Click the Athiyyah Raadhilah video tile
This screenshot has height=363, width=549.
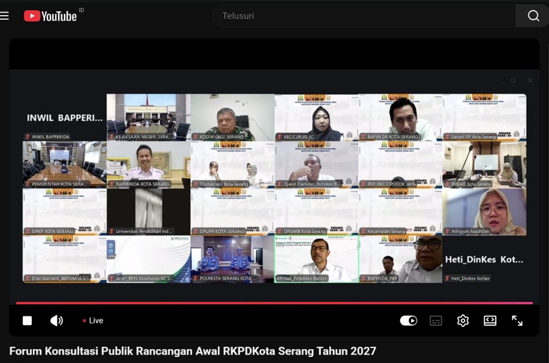point(484,211)
